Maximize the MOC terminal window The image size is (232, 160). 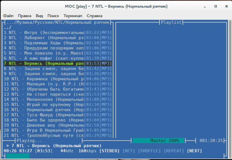(x=216, y=6)
